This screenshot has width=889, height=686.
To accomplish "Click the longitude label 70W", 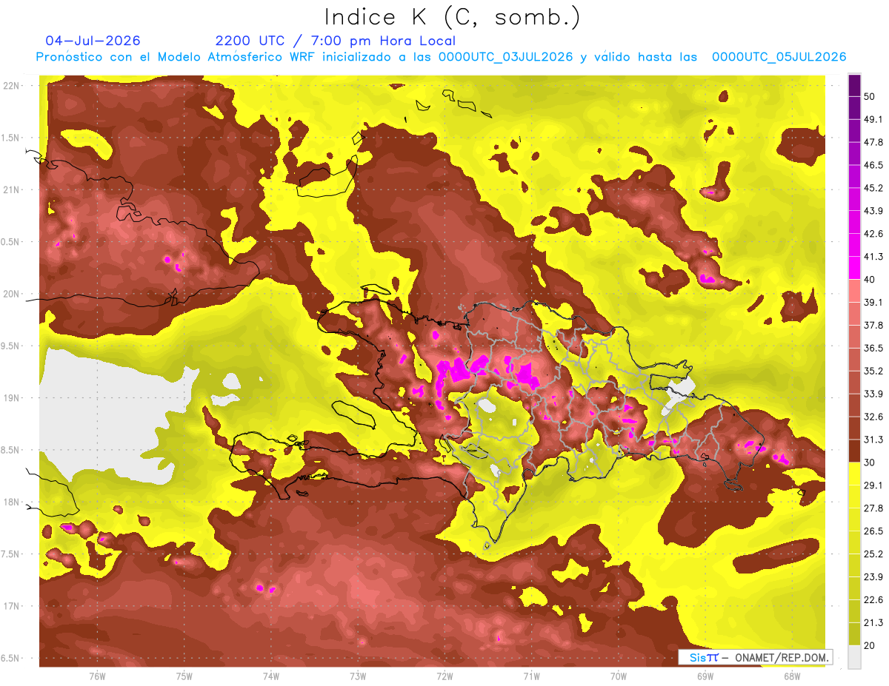I will (619, 676).
